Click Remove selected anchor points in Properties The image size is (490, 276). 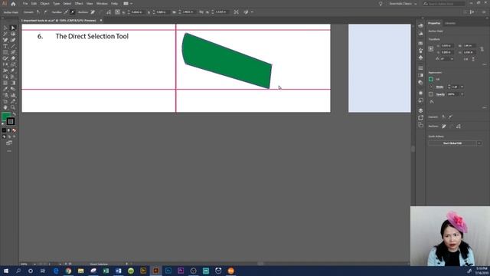(x=444, y=127)
